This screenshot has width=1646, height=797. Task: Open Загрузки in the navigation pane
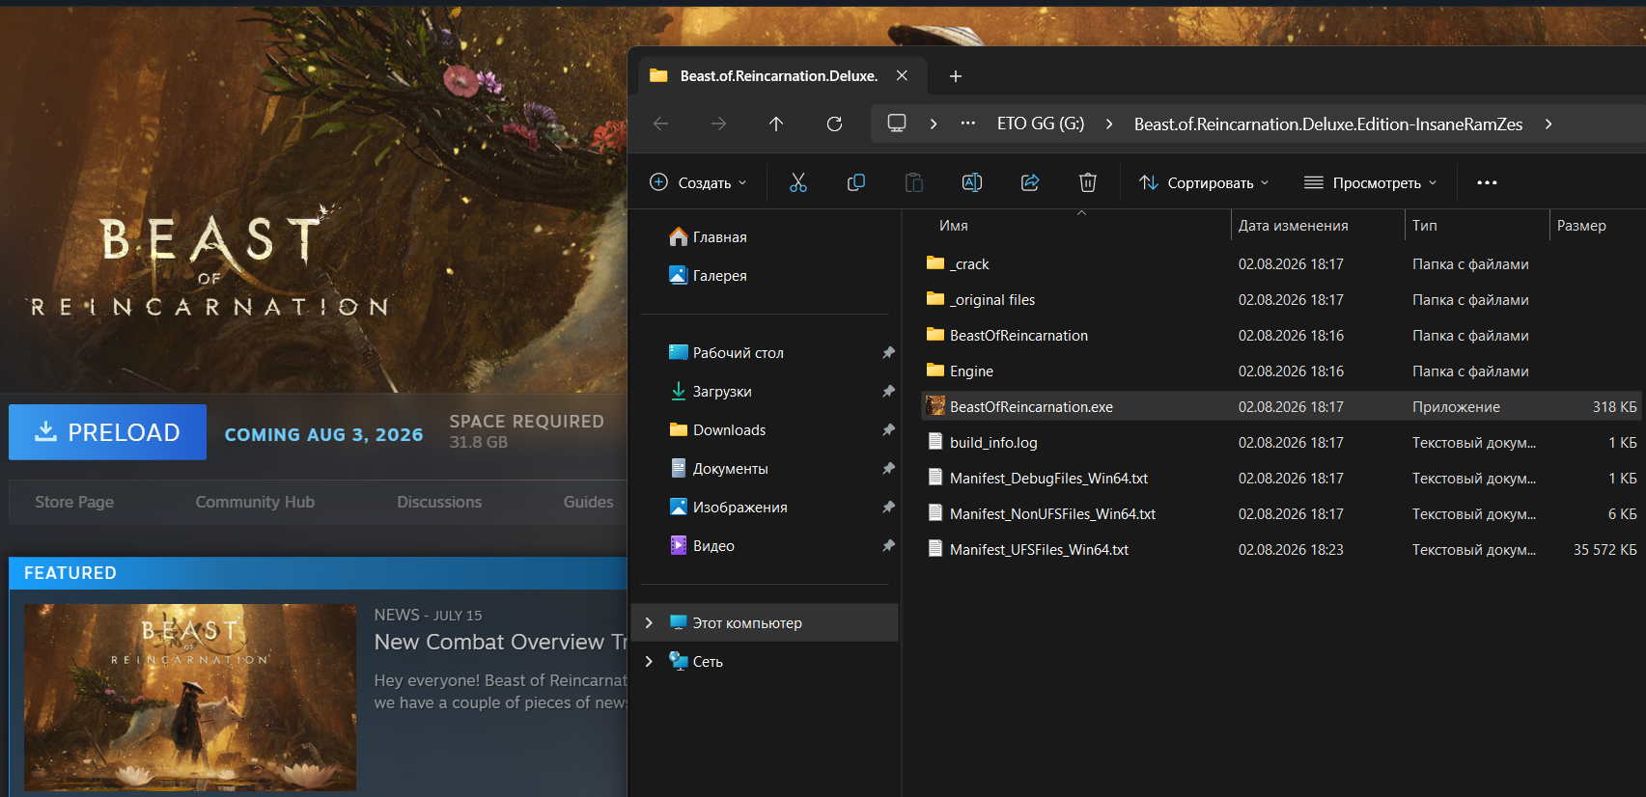coord(710,392)
